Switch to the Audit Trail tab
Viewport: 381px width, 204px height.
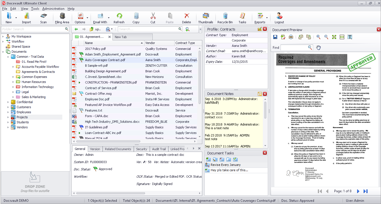159,149
